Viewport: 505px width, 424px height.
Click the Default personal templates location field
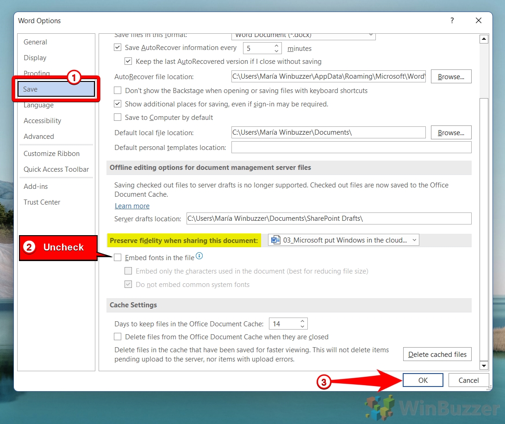pyautogui.click(x=351, y=147)
